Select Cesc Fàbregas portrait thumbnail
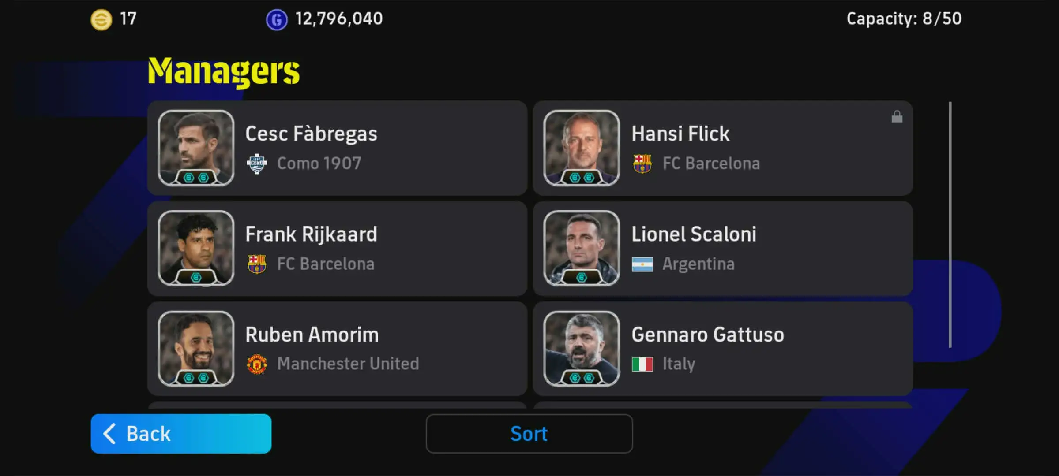Image resolution: width=1059 pixels, height=476 pixels. click(196, 148)
